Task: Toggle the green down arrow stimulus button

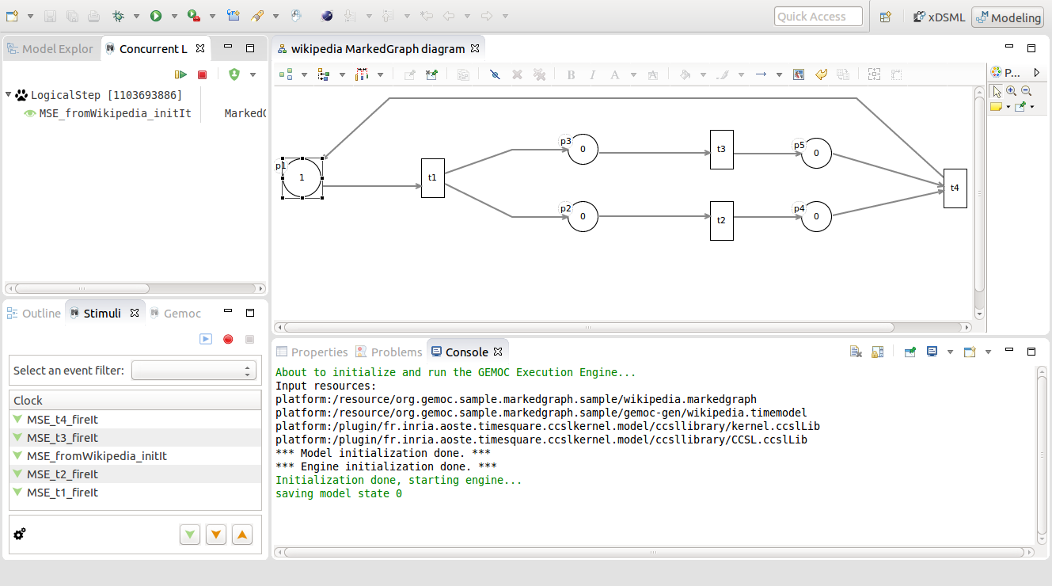Action: point(190,535)
